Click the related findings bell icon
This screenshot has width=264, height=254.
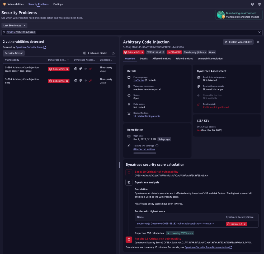pos(129,113)
